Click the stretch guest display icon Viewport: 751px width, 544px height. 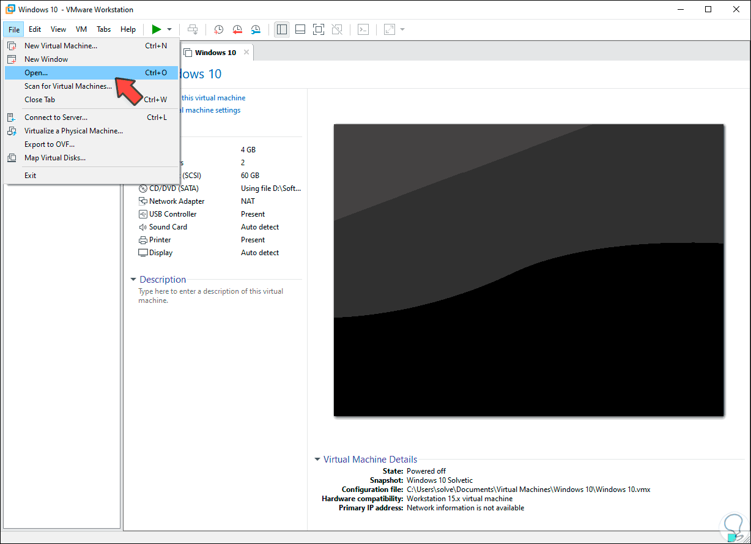pyautogui.click(x=389, y=29)
